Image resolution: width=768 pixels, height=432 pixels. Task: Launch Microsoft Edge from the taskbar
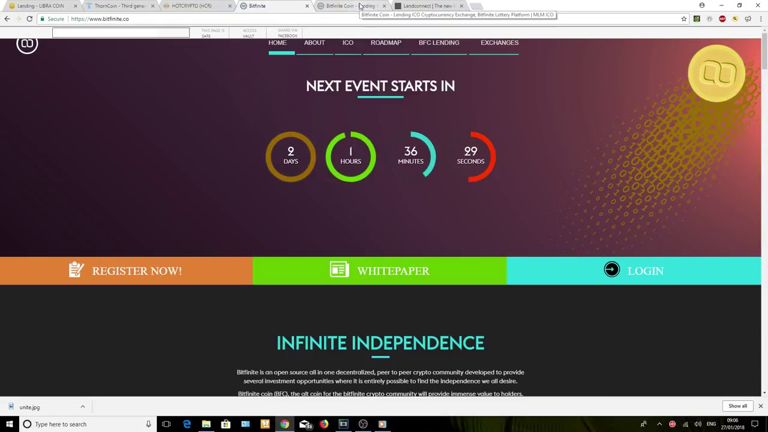[187, 424]
